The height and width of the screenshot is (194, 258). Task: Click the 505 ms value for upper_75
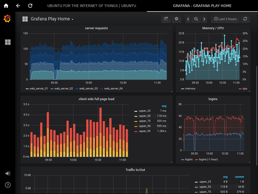click(x=162, y=121)
